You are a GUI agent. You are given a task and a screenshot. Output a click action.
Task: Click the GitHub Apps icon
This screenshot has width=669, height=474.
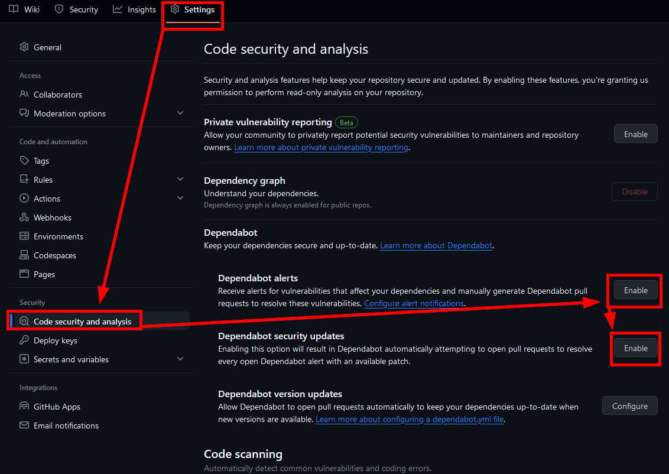click(24, 407)
